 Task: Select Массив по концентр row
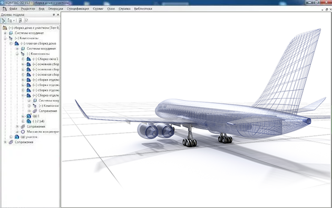pos(43,132)
